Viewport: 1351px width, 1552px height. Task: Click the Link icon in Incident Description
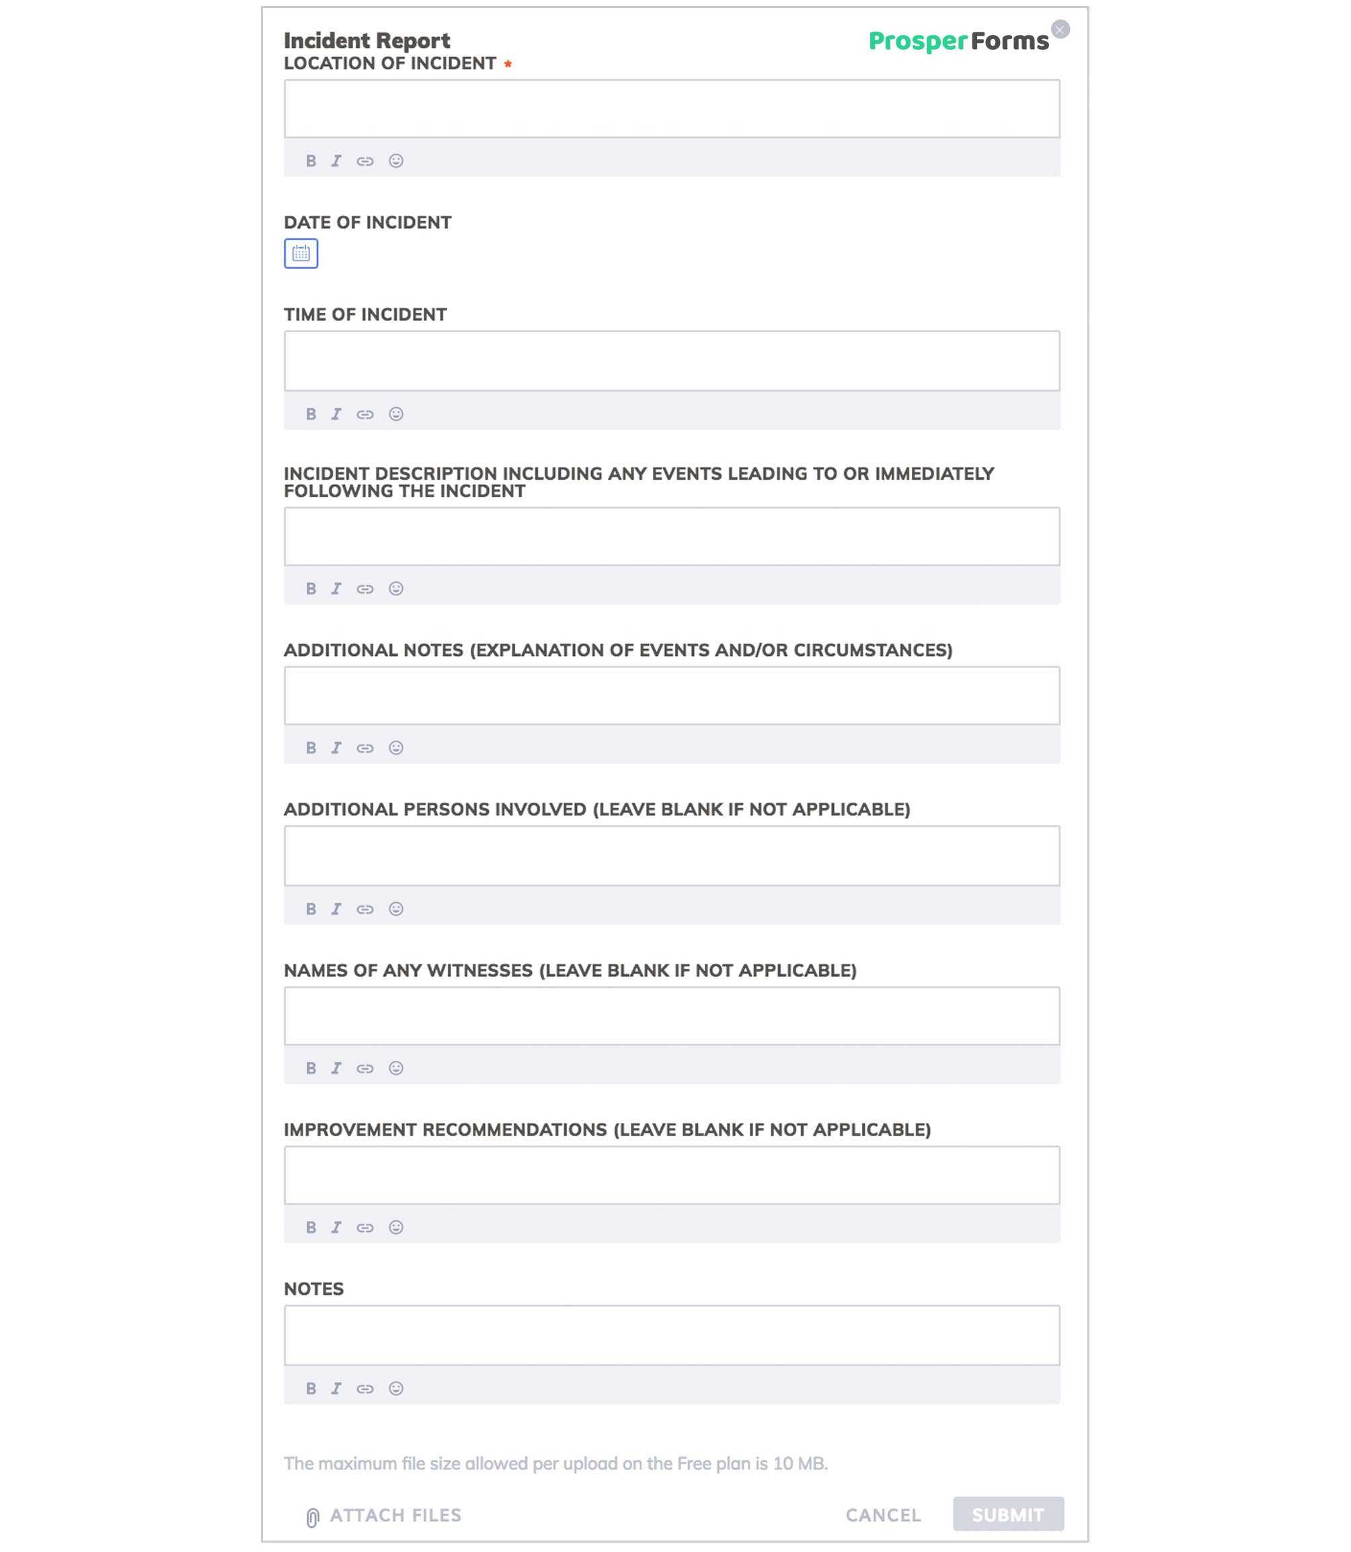click(365, 589)
